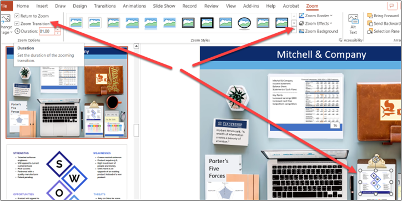Apply the eighth Zoom style with thick black frame
The width and height of the screenshot is (402, 201).
click(x=207, y=23)
